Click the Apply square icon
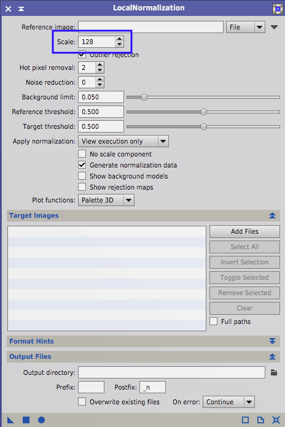The image size is (285, 427). point(26,420)
